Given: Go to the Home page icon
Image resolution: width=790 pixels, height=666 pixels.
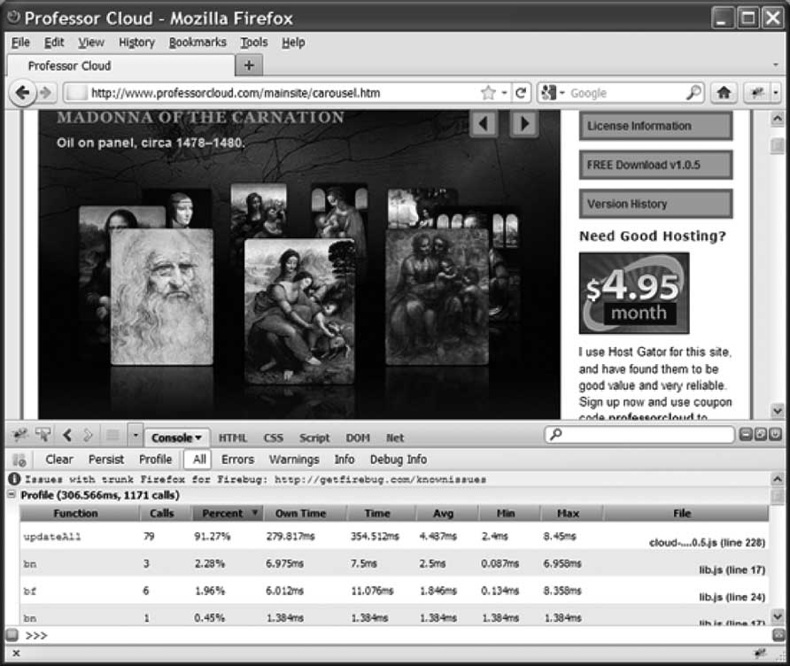Looking at the screenshot, I should click(x=724, y=93).
